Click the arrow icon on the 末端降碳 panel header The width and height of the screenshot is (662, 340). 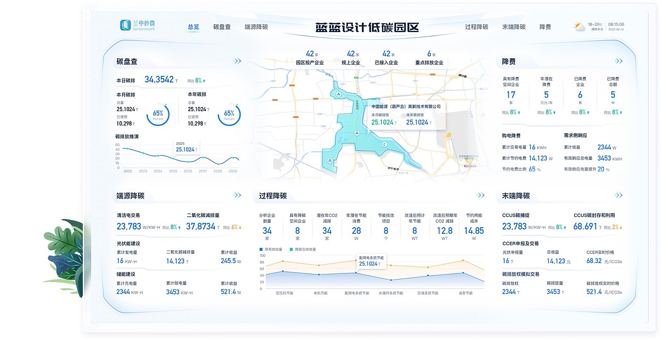click(619, 195)
